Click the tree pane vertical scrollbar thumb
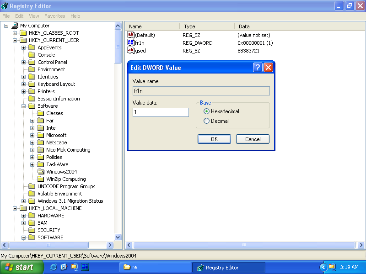366x274 pixels. tap(118, 47)
